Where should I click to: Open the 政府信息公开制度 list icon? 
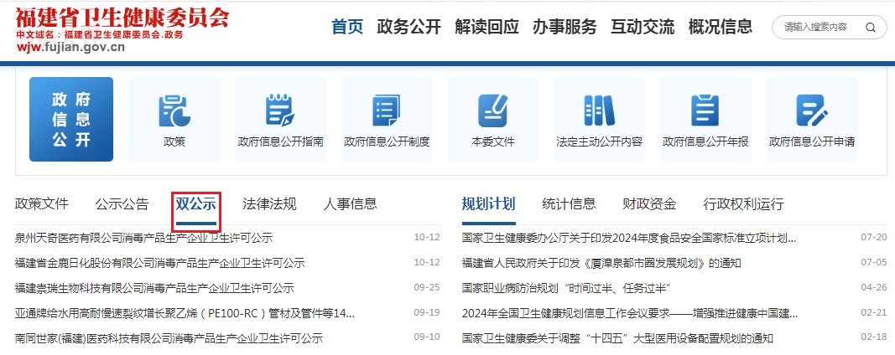pos(387,110)
